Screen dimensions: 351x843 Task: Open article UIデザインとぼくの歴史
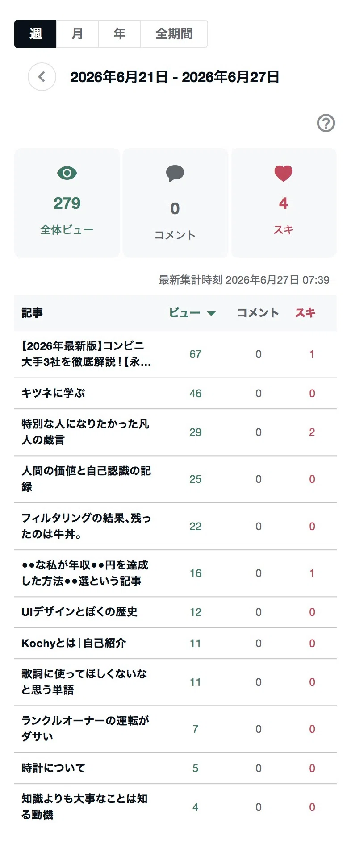(79, 612)
